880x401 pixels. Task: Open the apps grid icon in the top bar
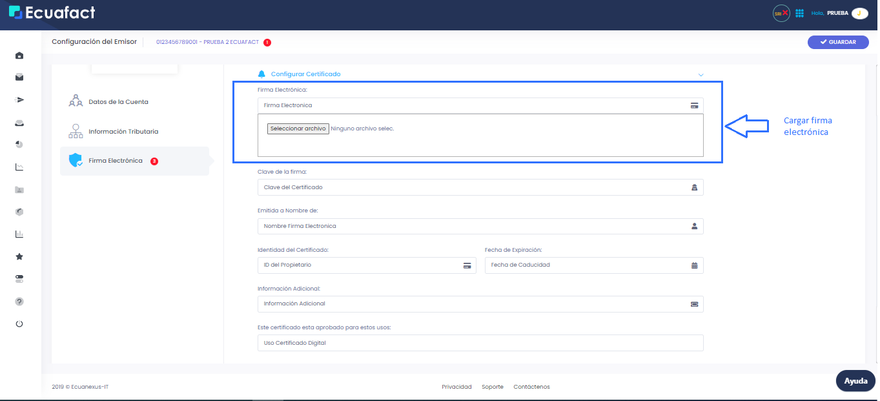(799, 12)
